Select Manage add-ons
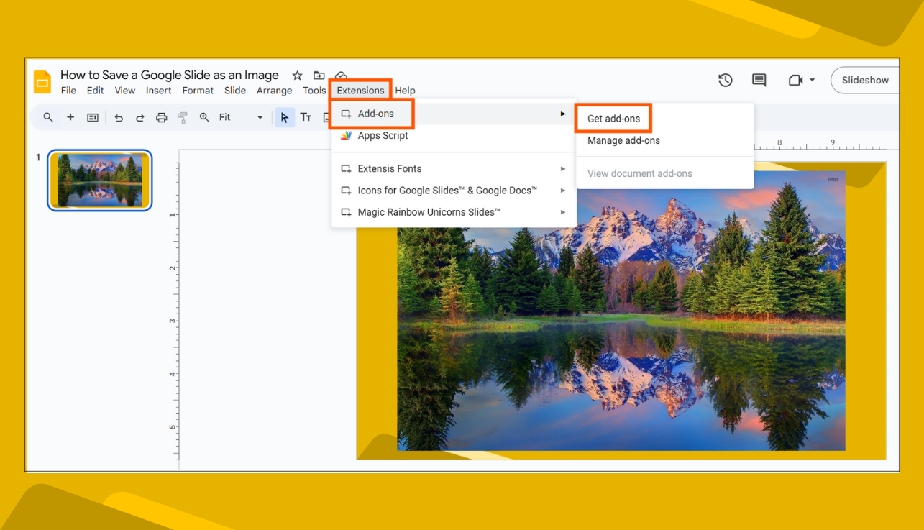 623,140
